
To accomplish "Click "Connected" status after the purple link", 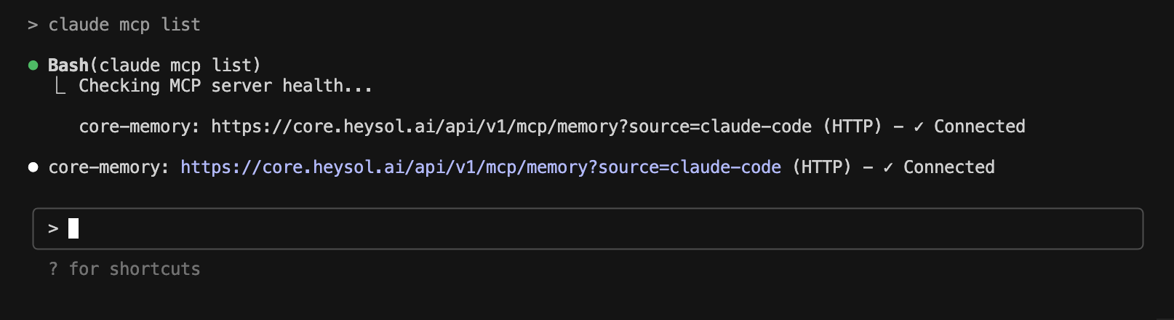I will 949,167.
